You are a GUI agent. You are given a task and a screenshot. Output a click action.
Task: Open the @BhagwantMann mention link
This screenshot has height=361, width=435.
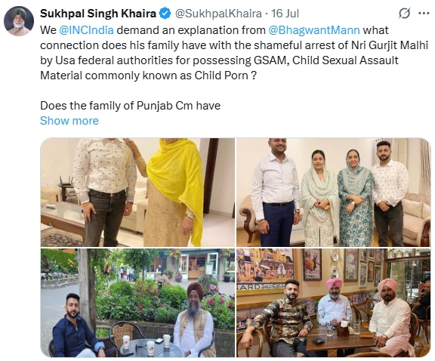[x=314, y=30]
